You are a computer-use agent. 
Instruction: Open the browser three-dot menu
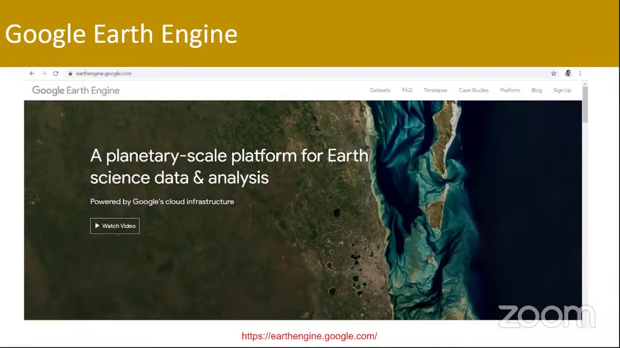pos(580,73)
